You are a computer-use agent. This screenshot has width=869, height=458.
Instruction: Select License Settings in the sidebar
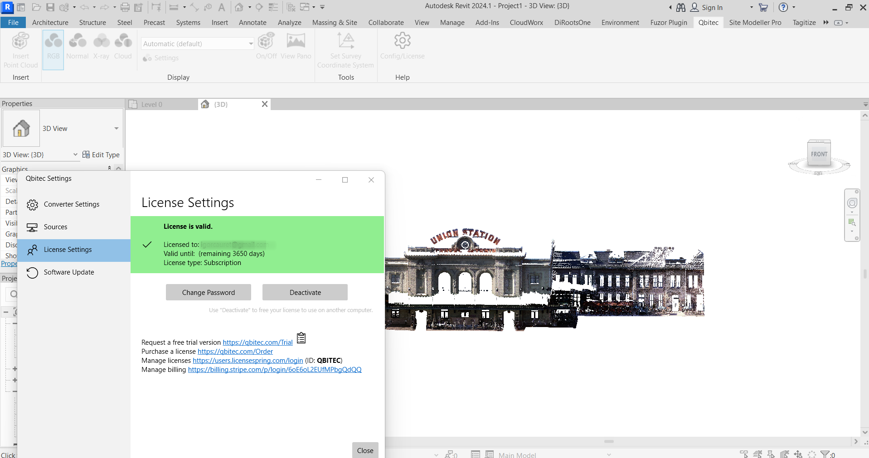(74, 250)
